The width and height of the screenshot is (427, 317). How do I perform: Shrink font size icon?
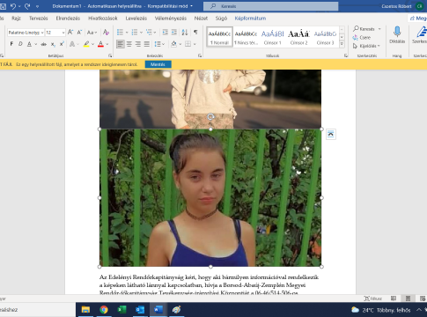click(x=79, y=33)
